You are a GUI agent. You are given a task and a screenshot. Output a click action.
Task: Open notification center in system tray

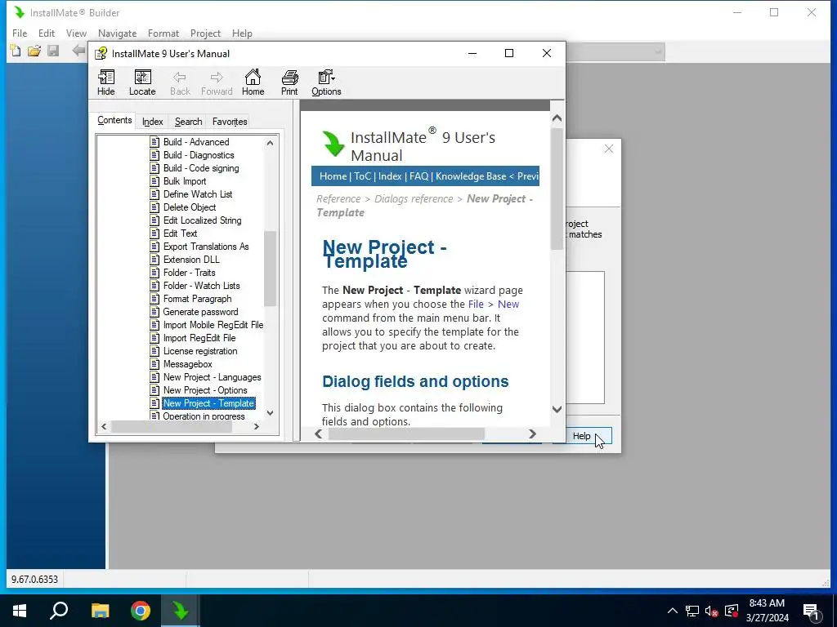(x=812, y=611)
